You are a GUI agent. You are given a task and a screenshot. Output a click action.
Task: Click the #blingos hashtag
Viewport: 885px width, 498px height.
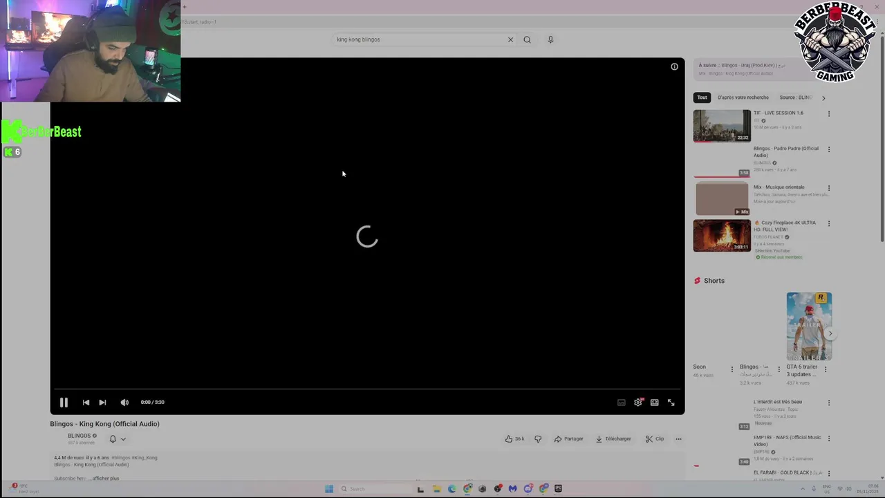point(121,458)
